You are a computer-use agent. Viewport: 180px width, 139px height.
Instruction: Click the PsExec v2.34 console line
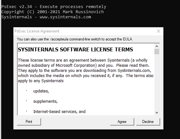pyautogui.click(x=54, y=7)
